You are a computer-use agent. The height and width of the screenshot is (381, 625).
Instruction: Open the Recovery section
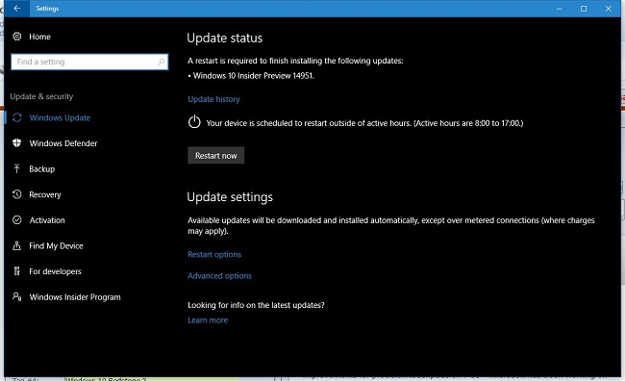45,194
